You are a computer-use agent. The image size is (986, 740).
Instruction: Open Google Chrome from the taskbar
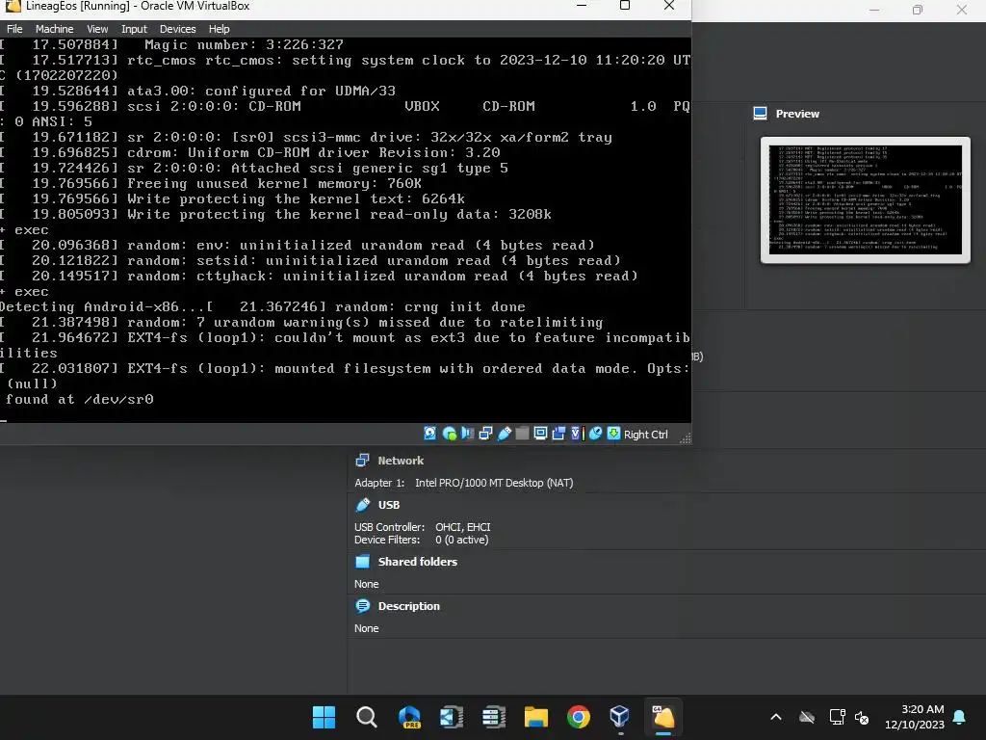pyautogui.click(x=579, y=717)
